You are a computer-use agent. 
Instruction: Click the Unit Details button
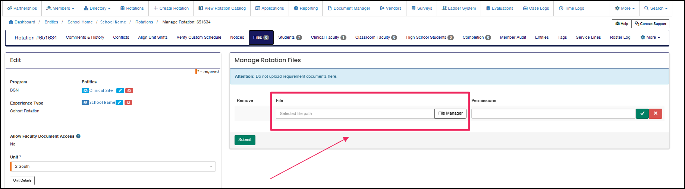tap(22, 180)
